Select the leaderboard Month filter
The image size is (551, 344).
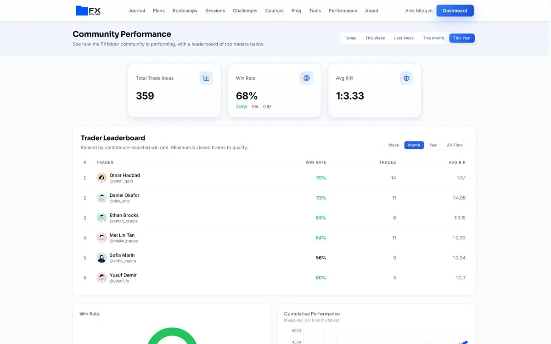(x=414, y=145)
